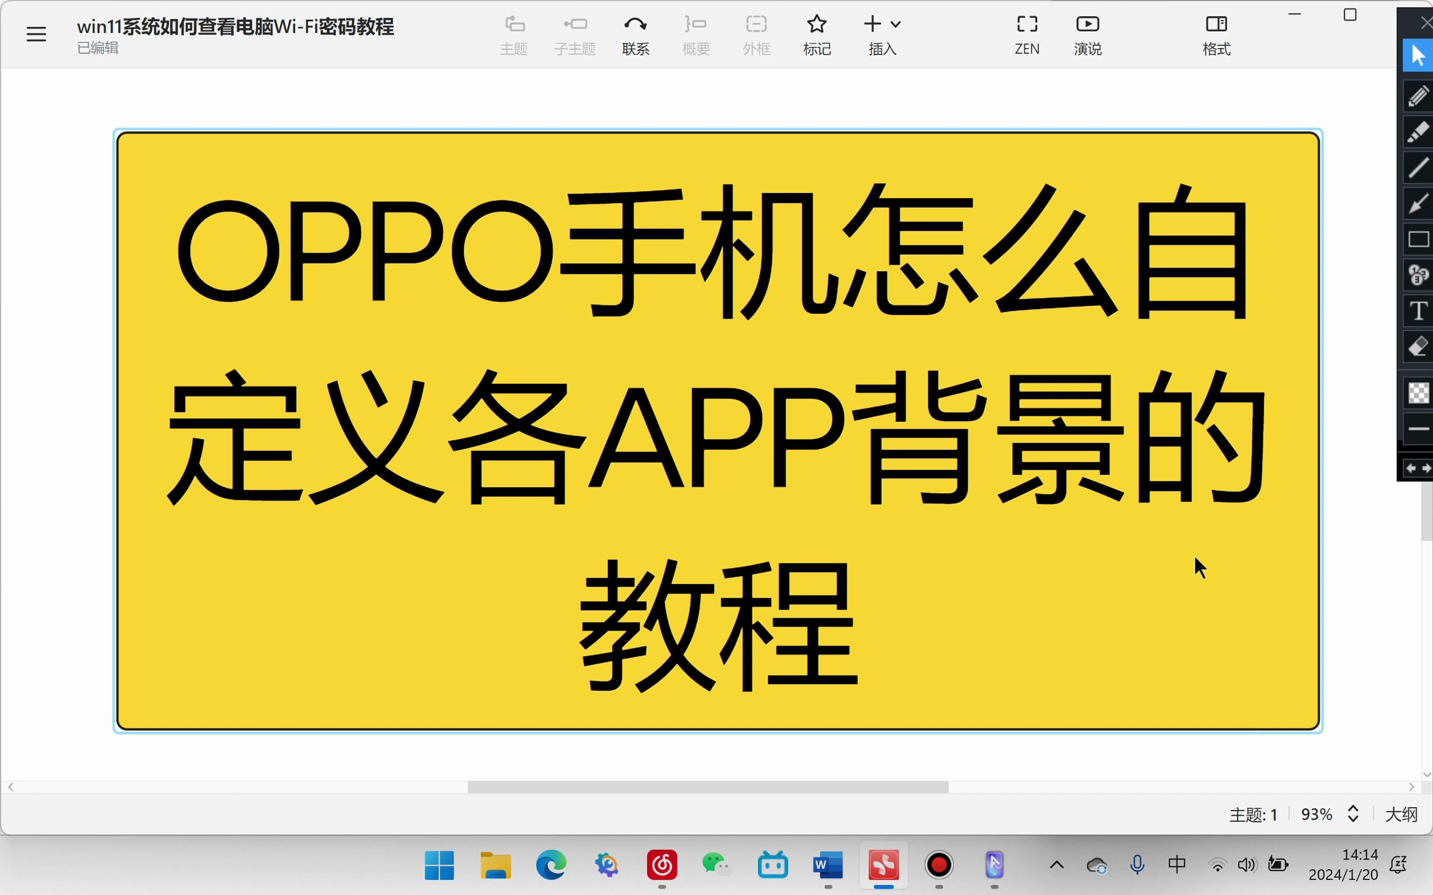
Task: Minimize the XMind window
Action: 1295,14
